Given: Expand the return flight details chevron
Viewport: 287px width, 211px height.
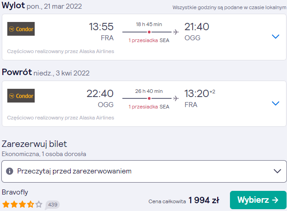Looking at the screenshot, I should click(276, 103).
